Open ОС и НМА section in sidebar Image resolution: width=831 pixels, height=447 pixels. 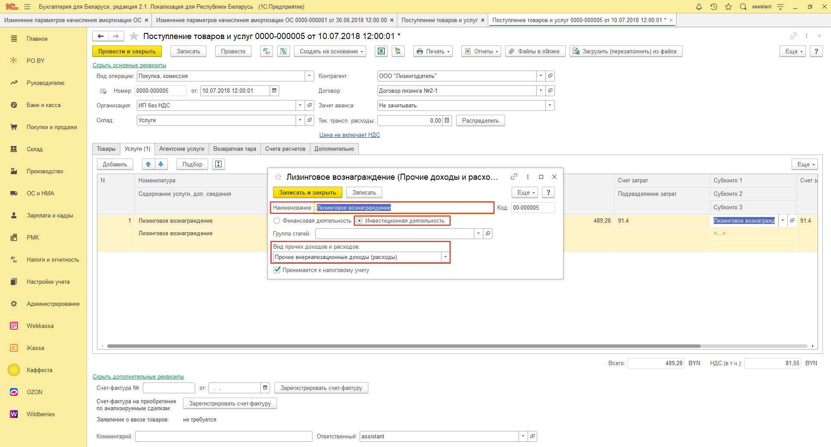click(x=40, y=193)
